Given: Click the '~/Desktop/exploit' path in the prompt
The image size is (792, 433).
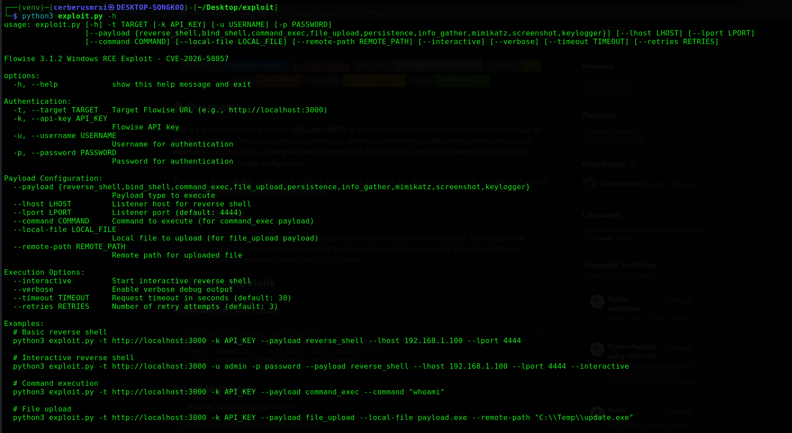Looking at the screenshot, I should point(236,8).
